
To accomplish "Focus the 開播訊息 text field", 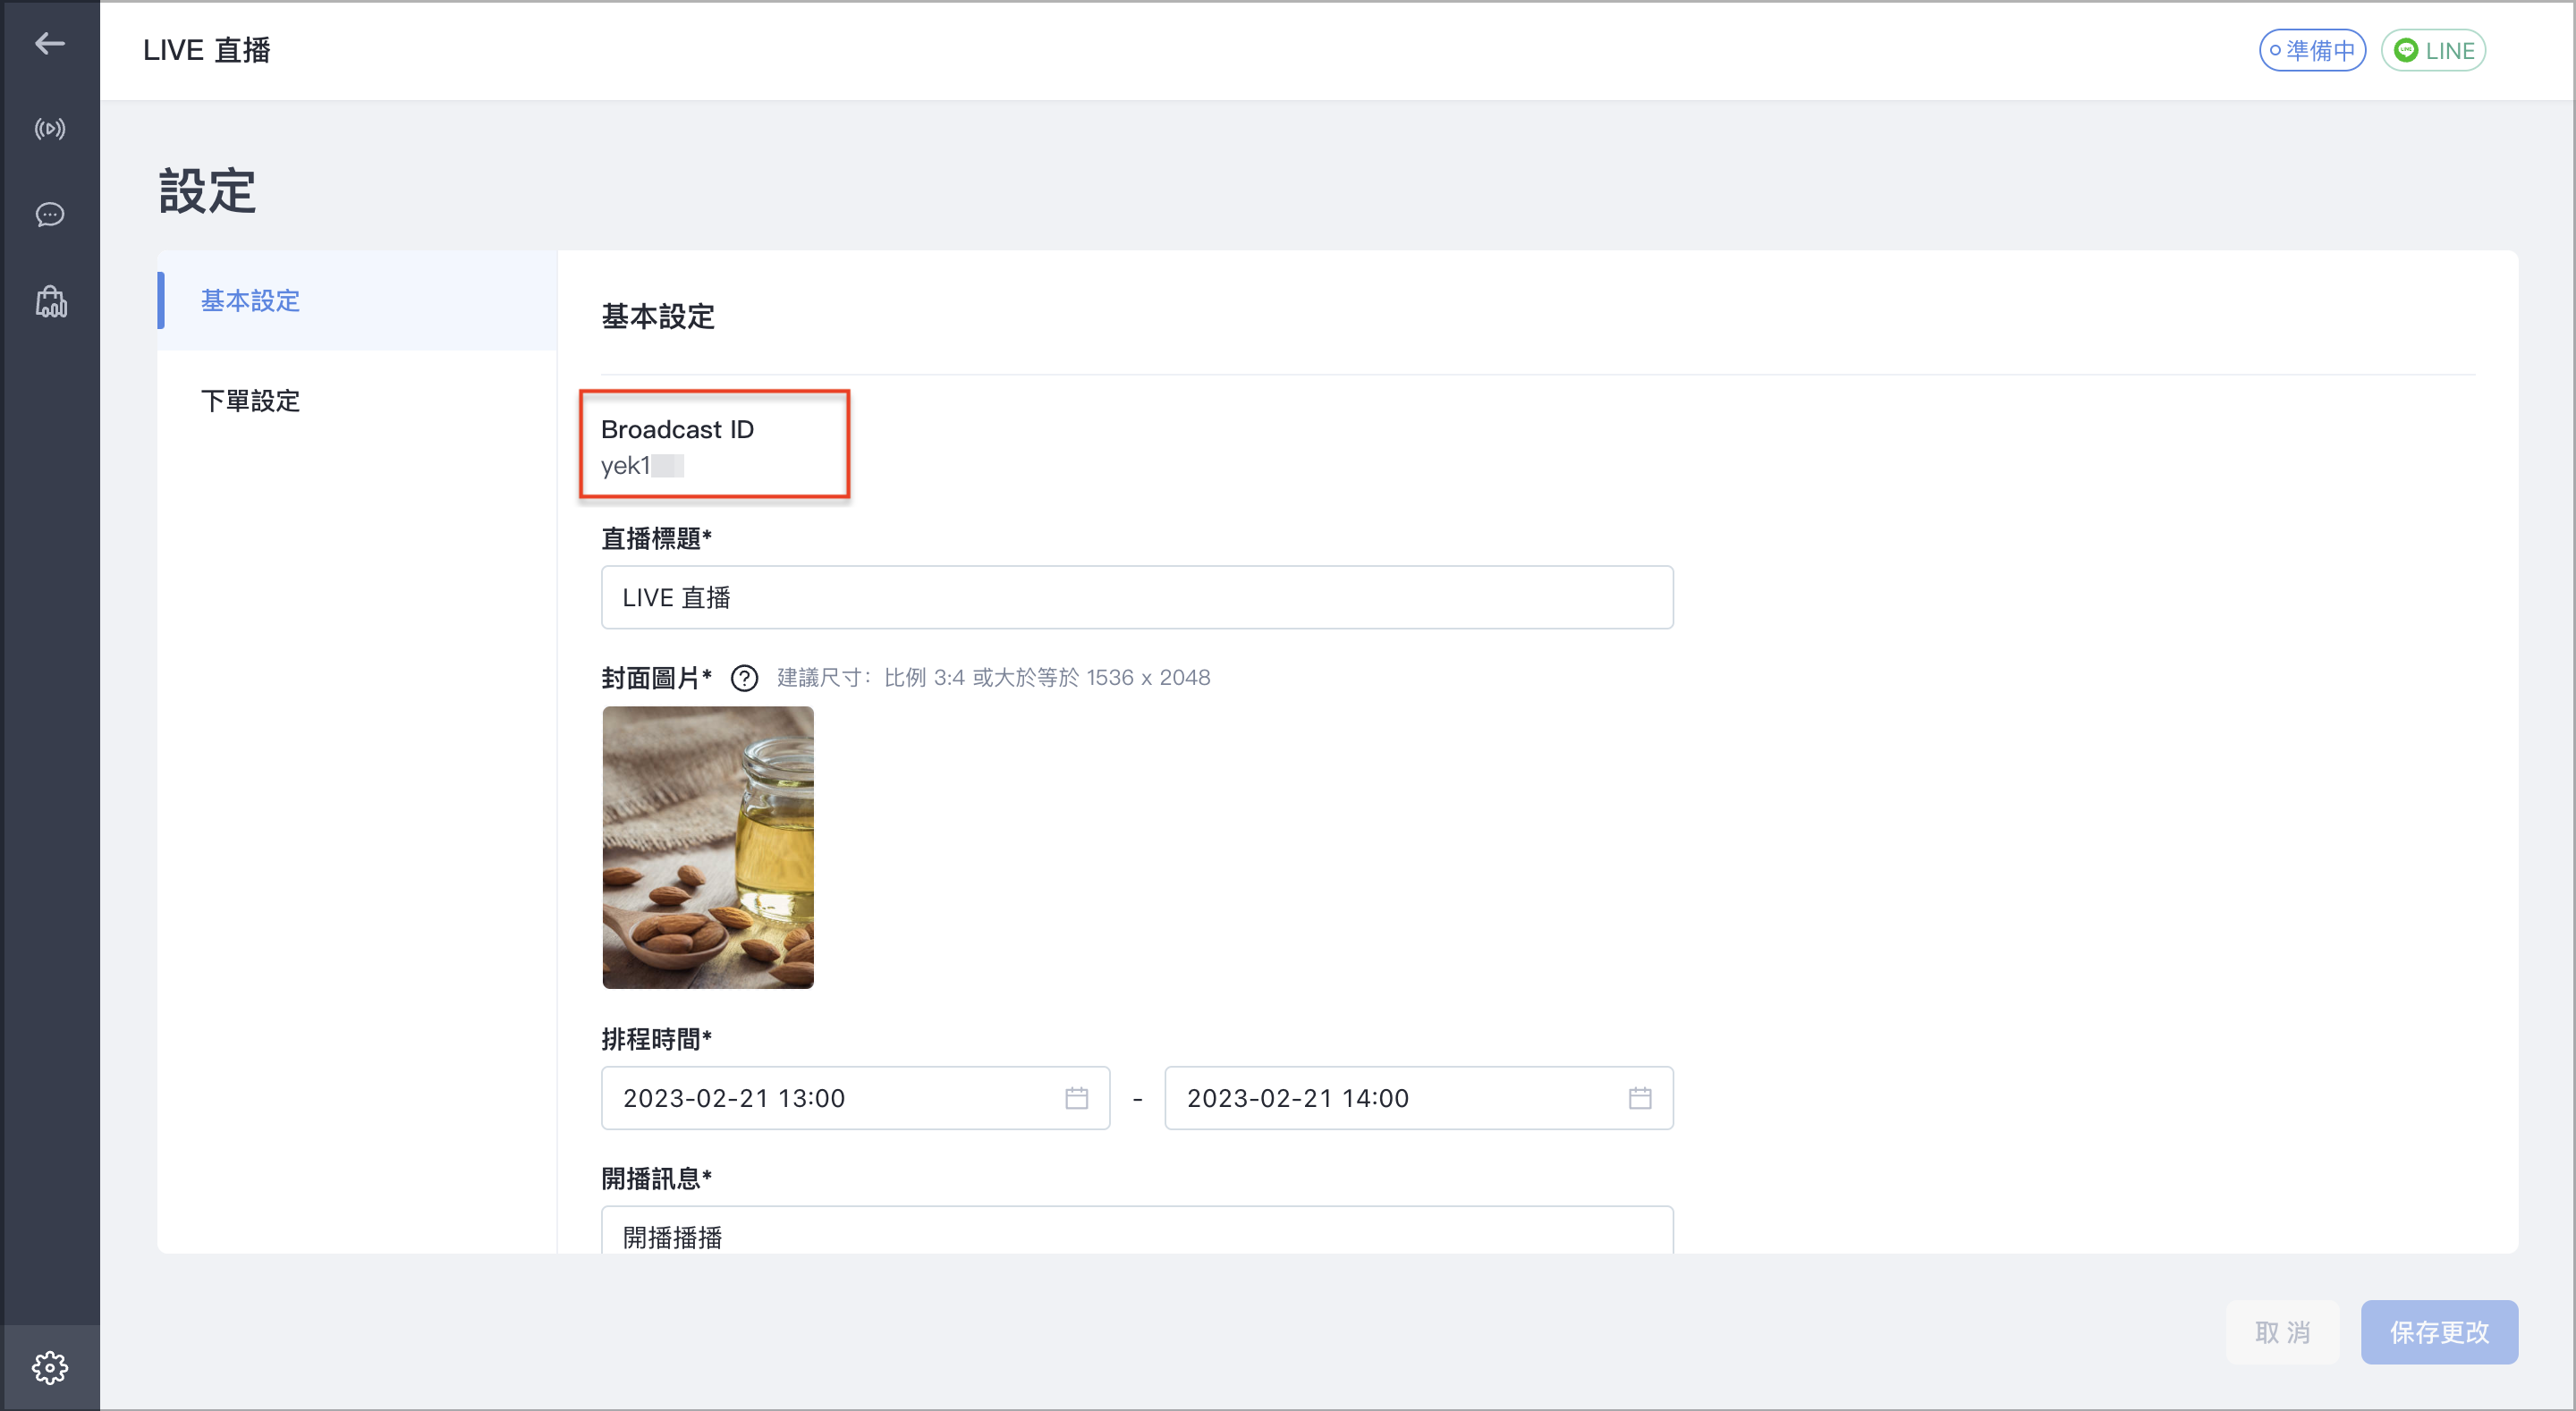I will [1137, 1231].
